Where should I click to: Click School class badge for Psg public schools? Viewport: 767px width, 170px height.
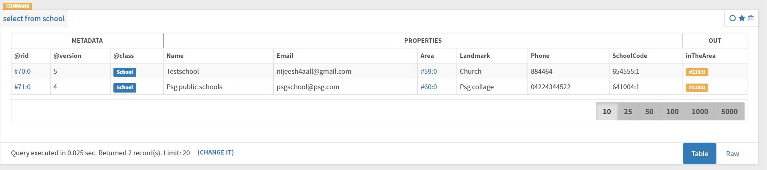(x=125, y=88)
